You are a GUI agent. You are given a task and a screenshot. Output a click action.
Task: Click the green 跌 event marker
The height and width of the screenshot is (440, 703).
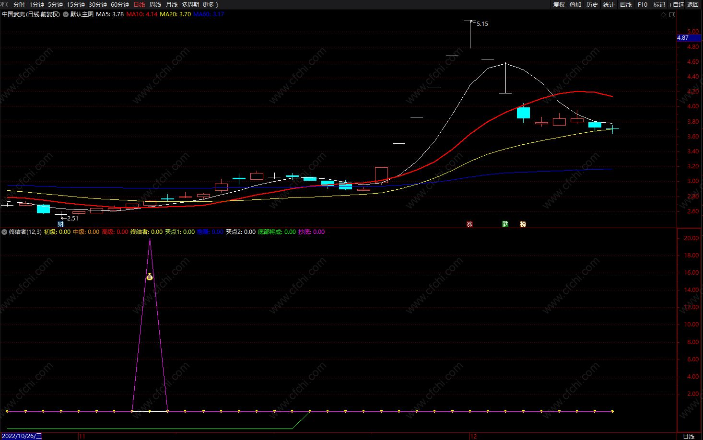505,224
